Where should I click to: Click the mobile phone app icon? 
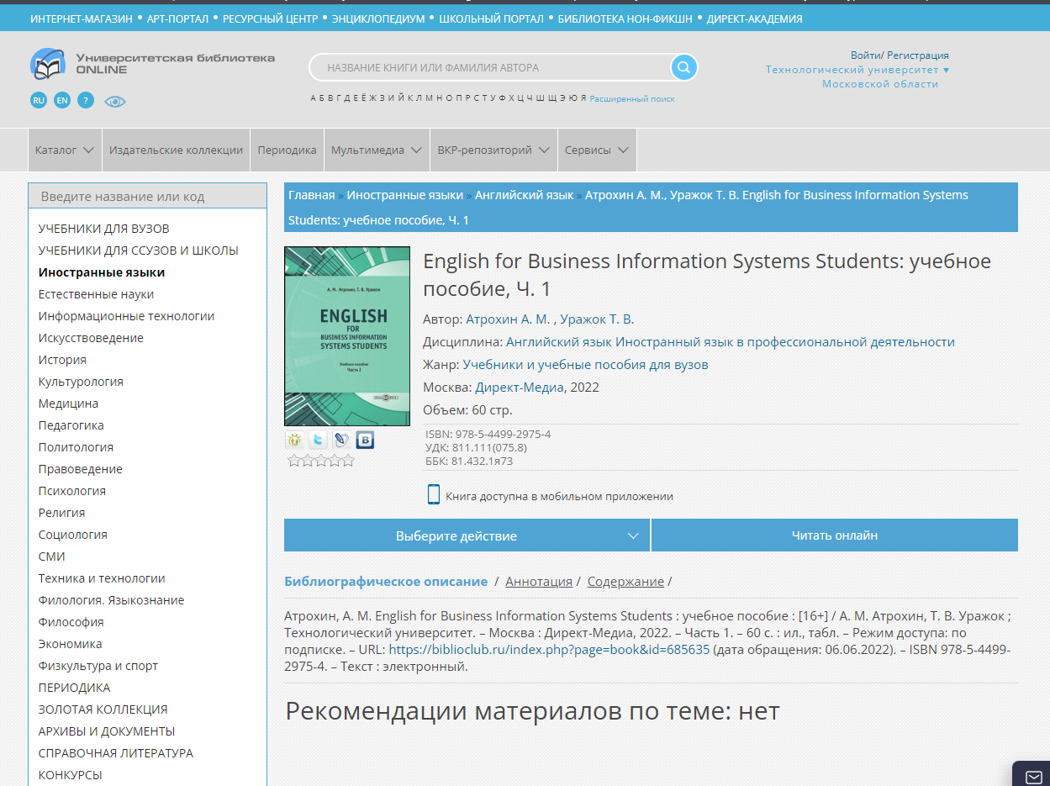[434, 494]
